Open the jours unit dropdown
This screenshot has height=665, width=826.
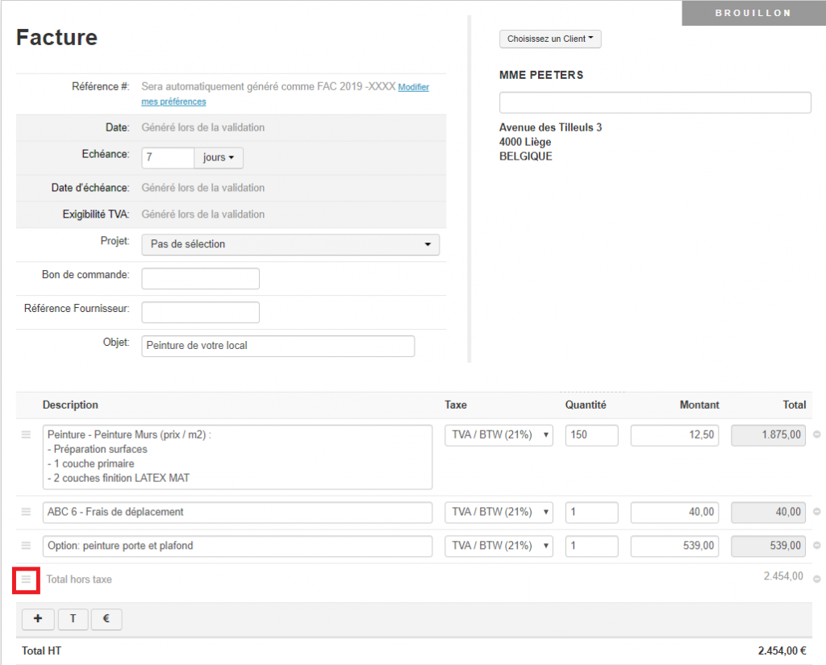(x=219, y=158)
